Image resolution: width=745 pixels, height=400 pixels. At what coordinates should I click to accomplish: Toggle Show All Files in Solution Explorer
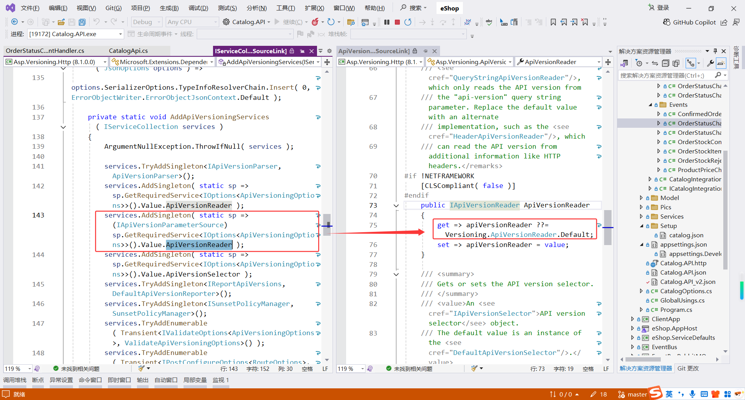676,63
